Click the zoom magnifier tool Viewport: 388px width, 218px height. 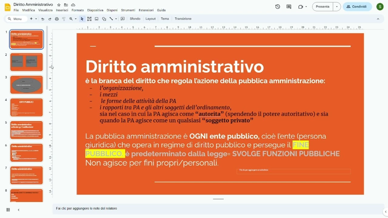click(71, 19)
